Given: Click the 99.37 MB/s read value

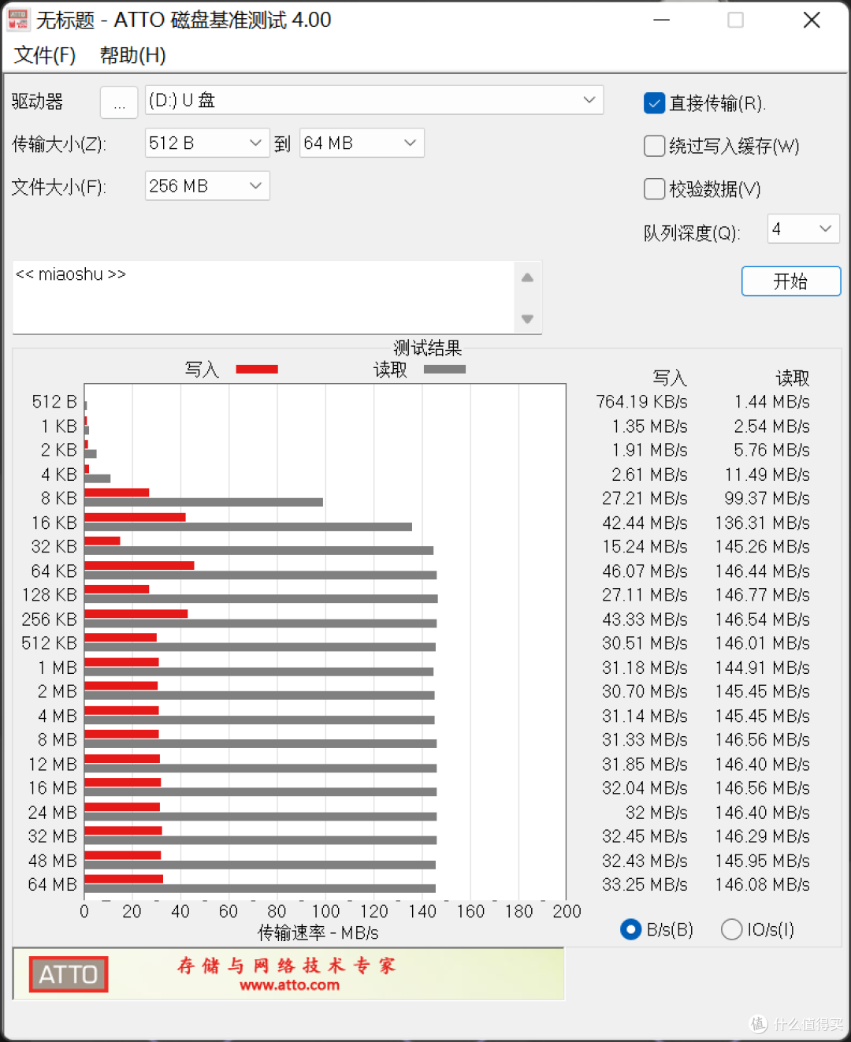Looking at the screenshot, I should pos(767,498).
